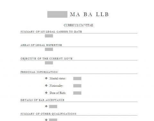Click the bullet icon beside Marital status
The image size is (154, 121).
(46, 78)
